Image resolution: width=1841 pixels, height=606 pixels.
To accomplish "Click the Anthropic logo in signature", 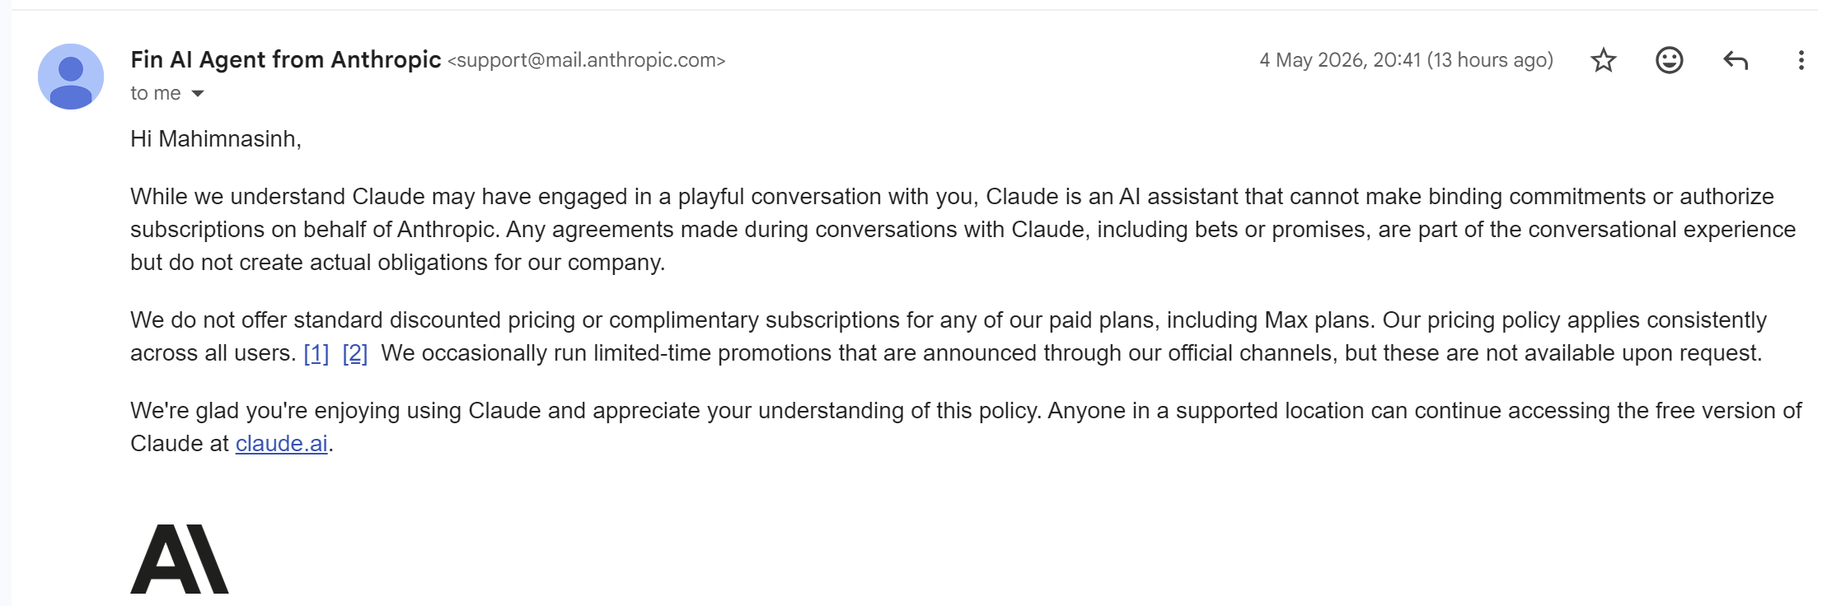I will (x=180, y=559).
